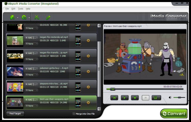Click the volume slider handle
This screenshot has height=122, width=191.
click(180, 97)
